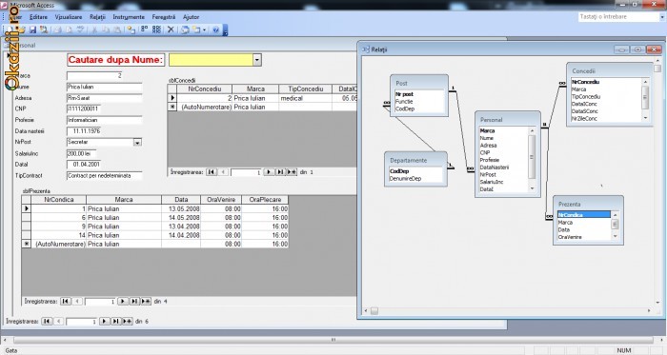
Task: Go to next record in sbfPrezenta navigator
Action: pyautogui.click(x=123, y=301)
